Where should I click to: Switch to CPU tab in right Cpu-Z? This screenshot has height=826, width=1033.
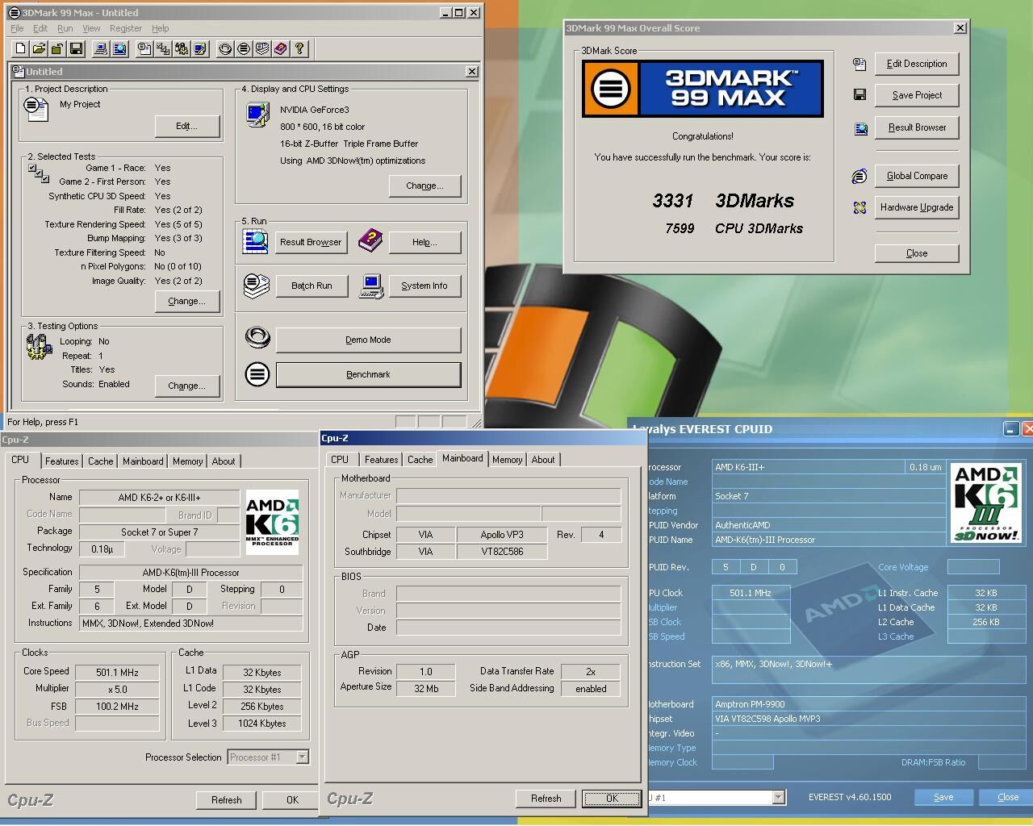click(x=340, y=460)
